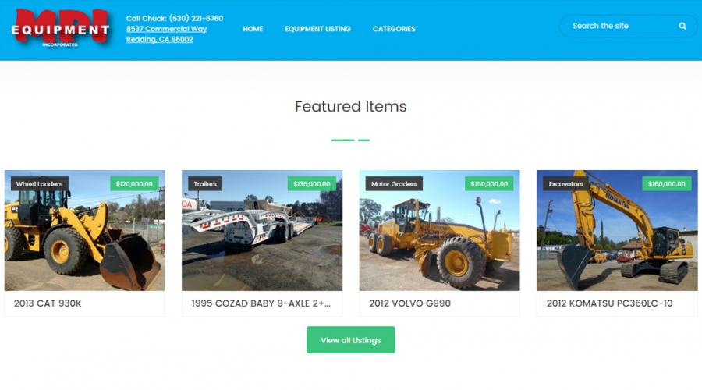This screenshot has width=702, height=390.
Task: Open the Cozad trailer photo
Action: click(262, 230)
